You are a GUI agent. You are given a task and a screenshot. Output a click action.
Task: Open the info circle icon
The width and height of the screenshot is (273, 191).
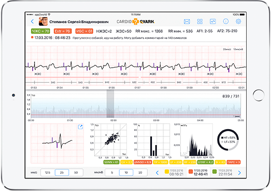pyautogui.click(x=226, y=21)
